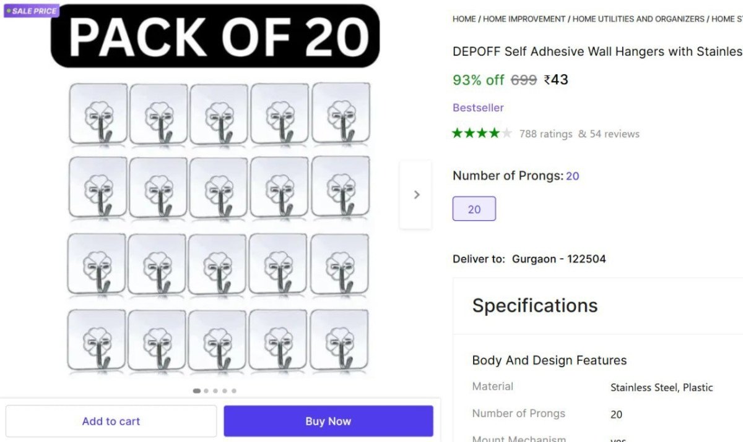
Task: Open the HOME IMPROVEMENT breadcrumb
Action: coord(524,19)
